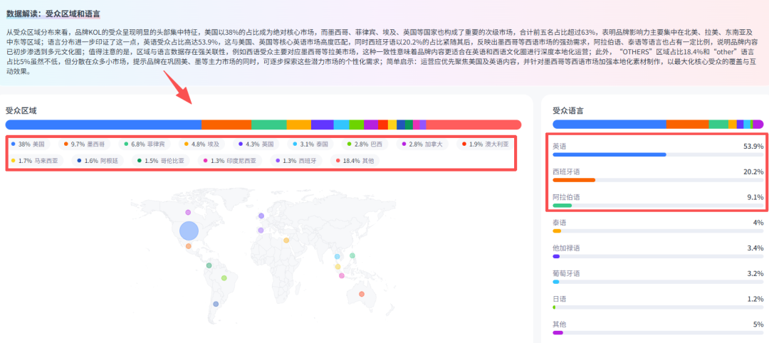The width and height of the screenshot is (769, 343).
Task: Click the 38% 美国 legend chip
Action: pos(28,144)
